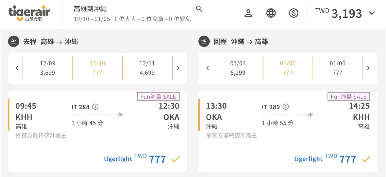
Task: Click the return Fun海島 SALE badge
Action: pyautogui.click(x=348, y=97)
